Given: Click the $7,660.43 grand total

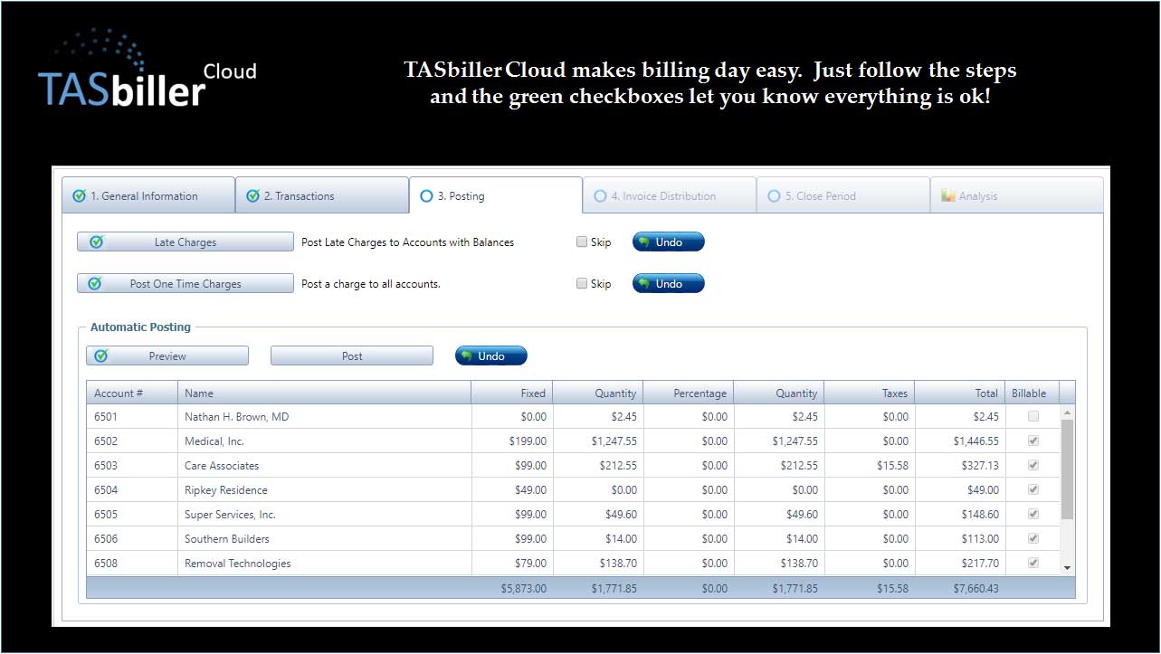Looking at the screenshot, I should tap(976, 588).
